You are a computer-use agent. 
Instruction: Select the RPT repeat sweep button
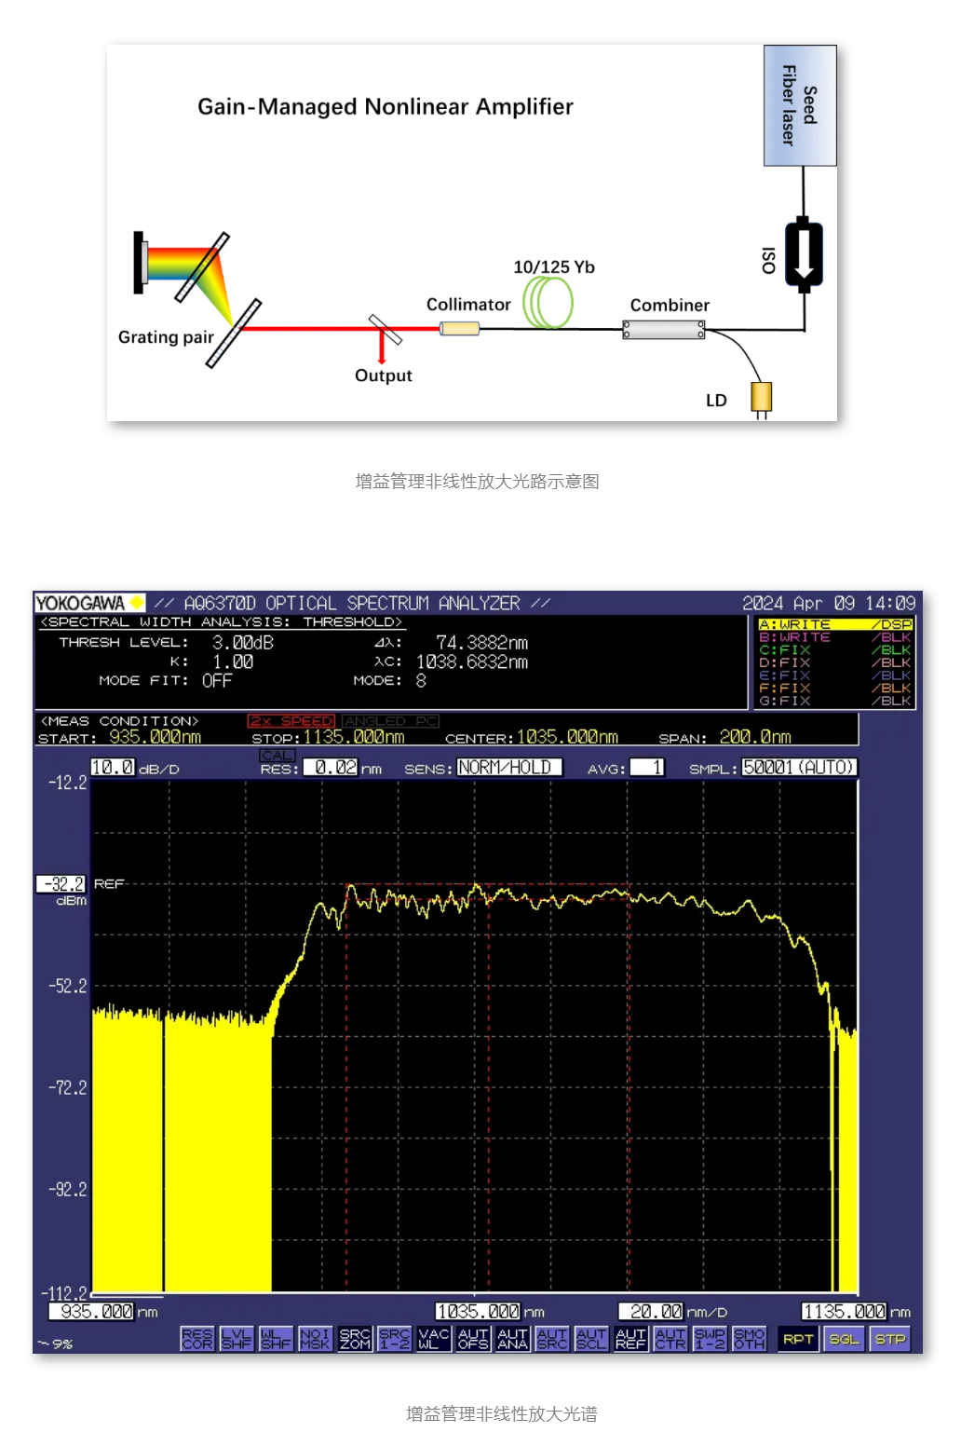[798, 1339]
